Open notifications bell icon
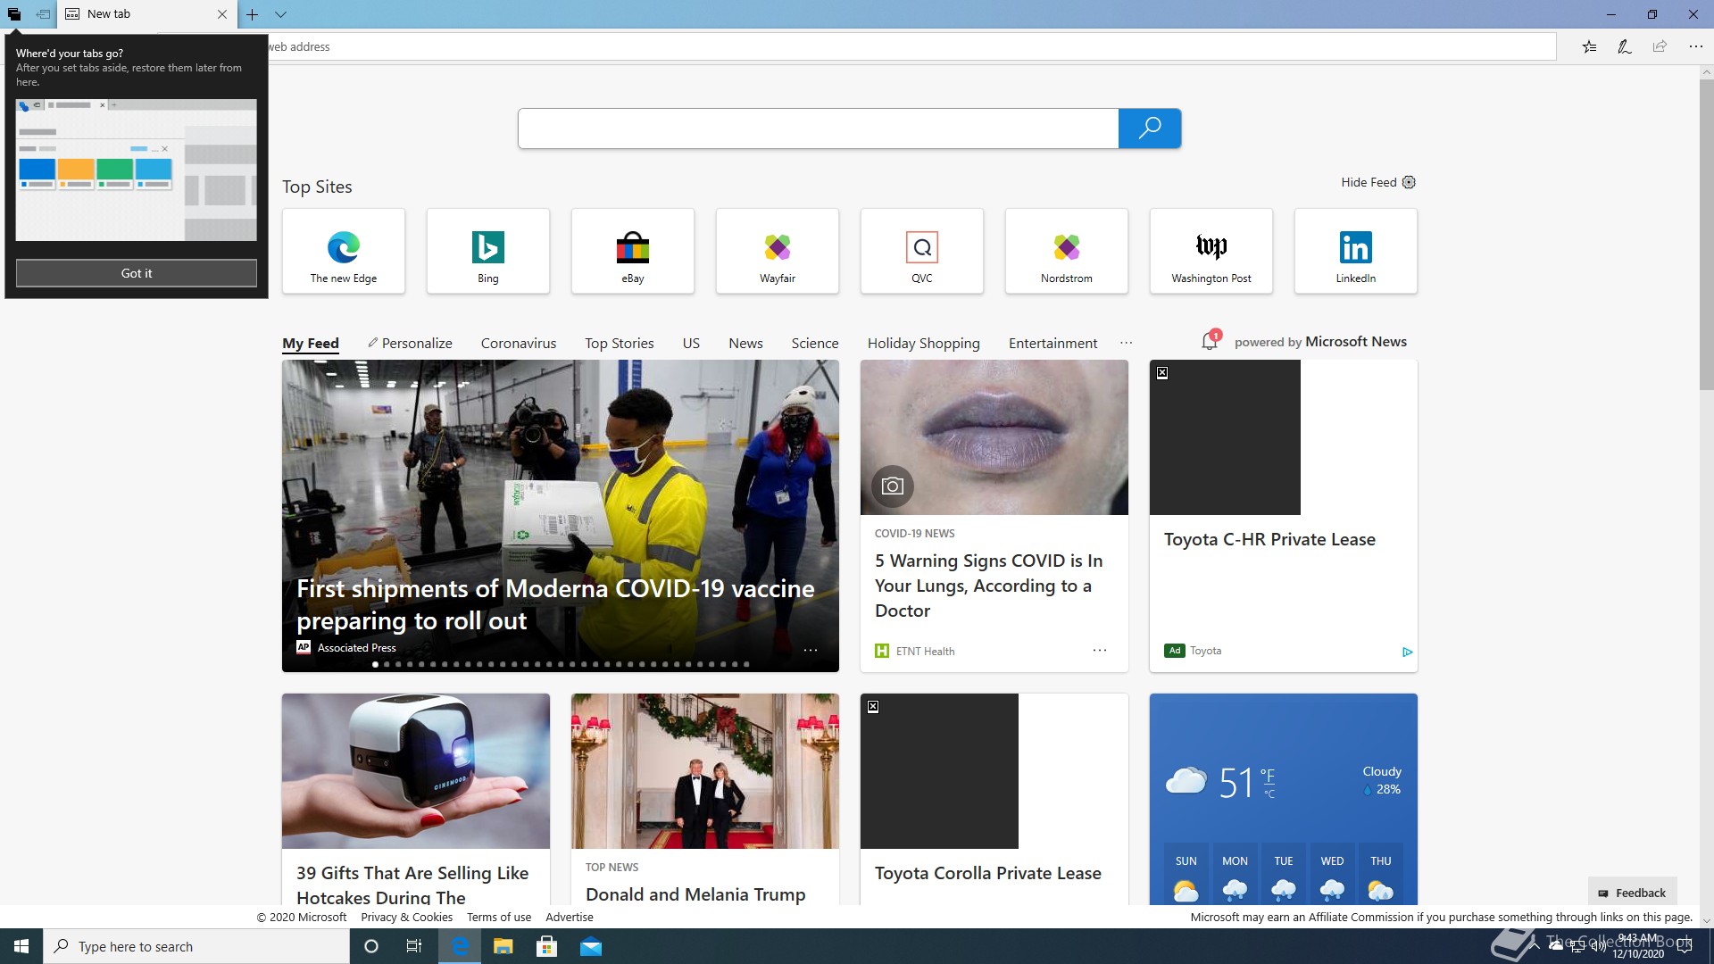 click(1210, 340)
